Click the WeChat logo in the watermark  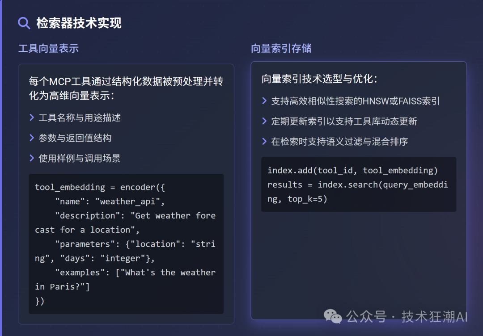click(333, 317)
